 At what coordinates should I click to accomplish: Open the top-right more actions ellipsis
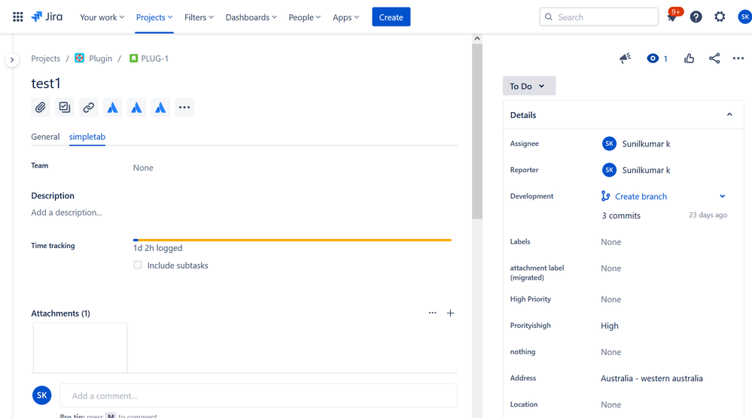(x=738, y=59)
